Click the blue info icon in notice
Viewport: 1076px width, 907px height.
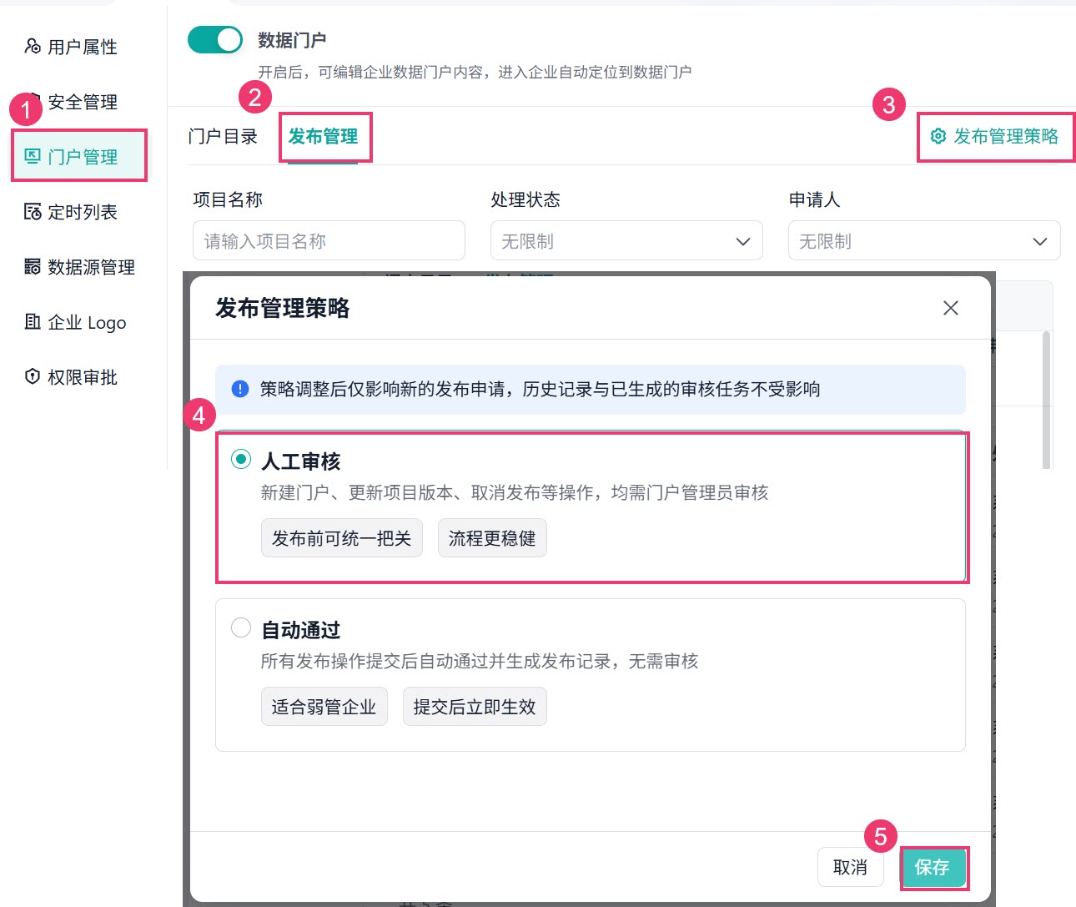[x=240, y=389]
